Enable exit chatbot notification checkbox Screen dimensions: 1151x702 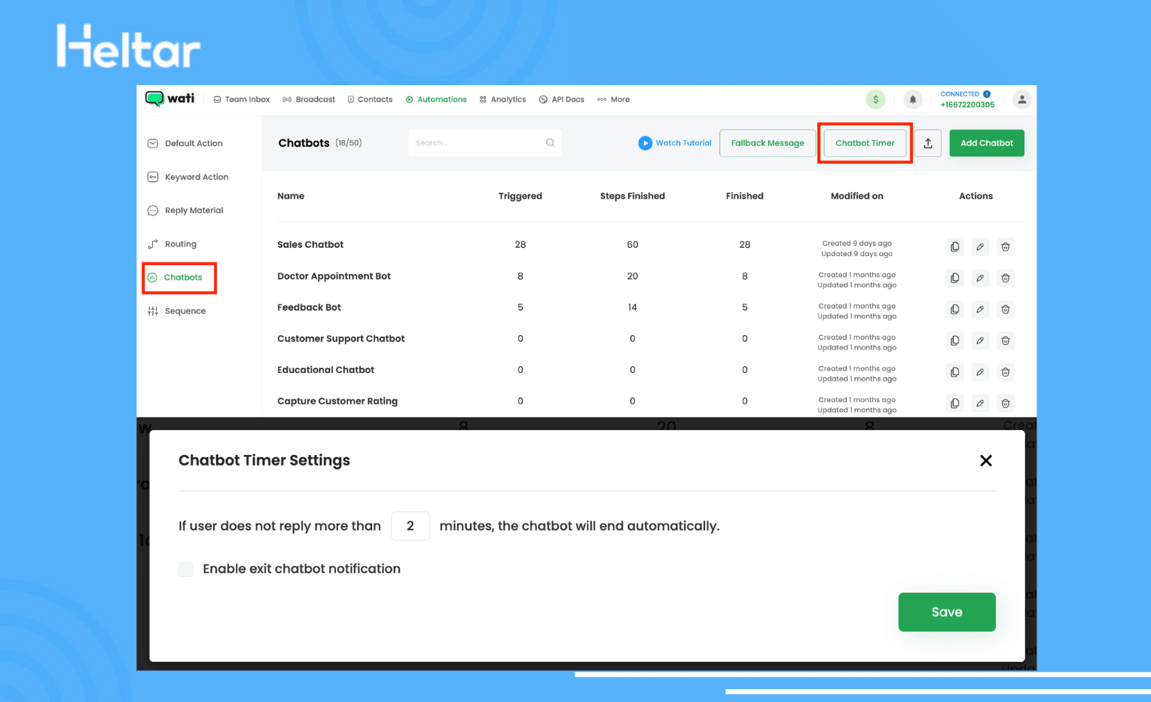click(x=186, y=569)
